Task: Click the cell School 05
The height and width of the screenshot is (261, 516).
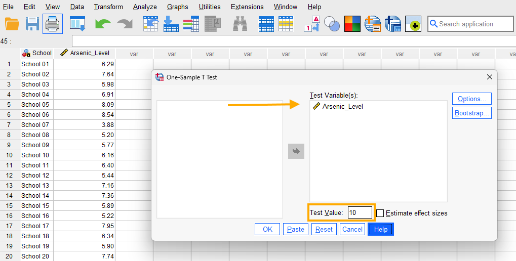Action: point(36,105)
